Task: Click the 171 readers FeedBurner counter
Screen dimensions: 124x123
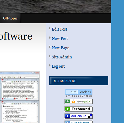Action: coord(79,92)
